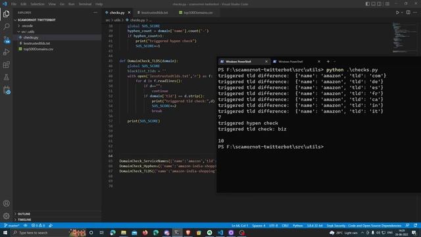Screen dimensions: 421x237
Task: Click the Snyk Security status bar item
Action: click(364, 225)
